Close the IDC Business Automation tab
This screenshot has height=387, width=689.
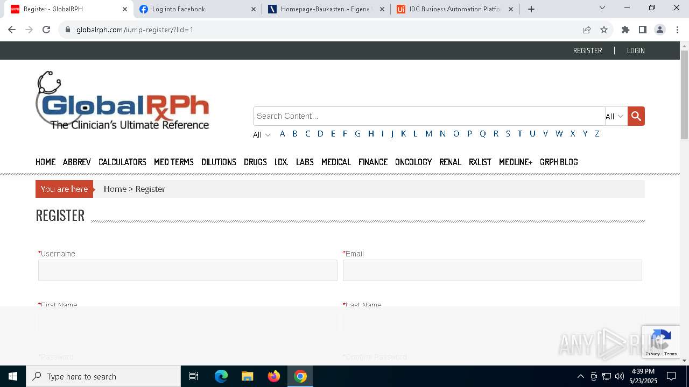pos(511,9)
